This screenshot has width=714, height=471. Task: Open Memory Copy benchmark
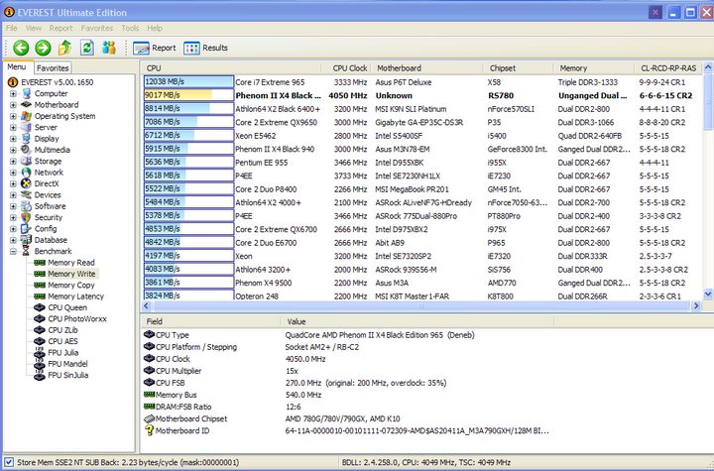point(71,286)
